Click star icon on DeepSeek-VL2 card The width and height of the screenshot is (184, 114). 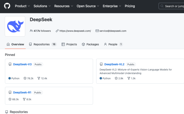[x=116, y=78]
